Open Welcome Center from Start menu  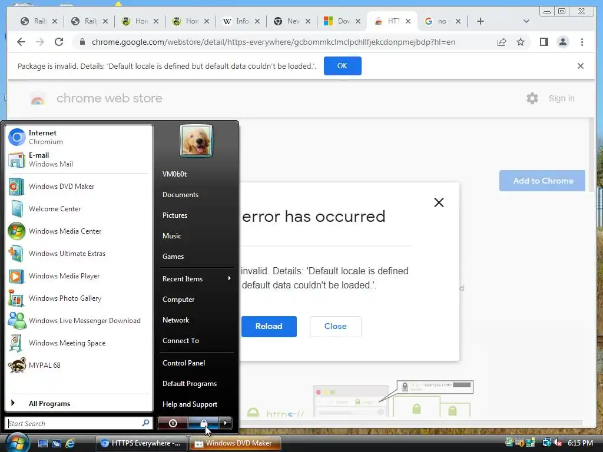point(79,209)
